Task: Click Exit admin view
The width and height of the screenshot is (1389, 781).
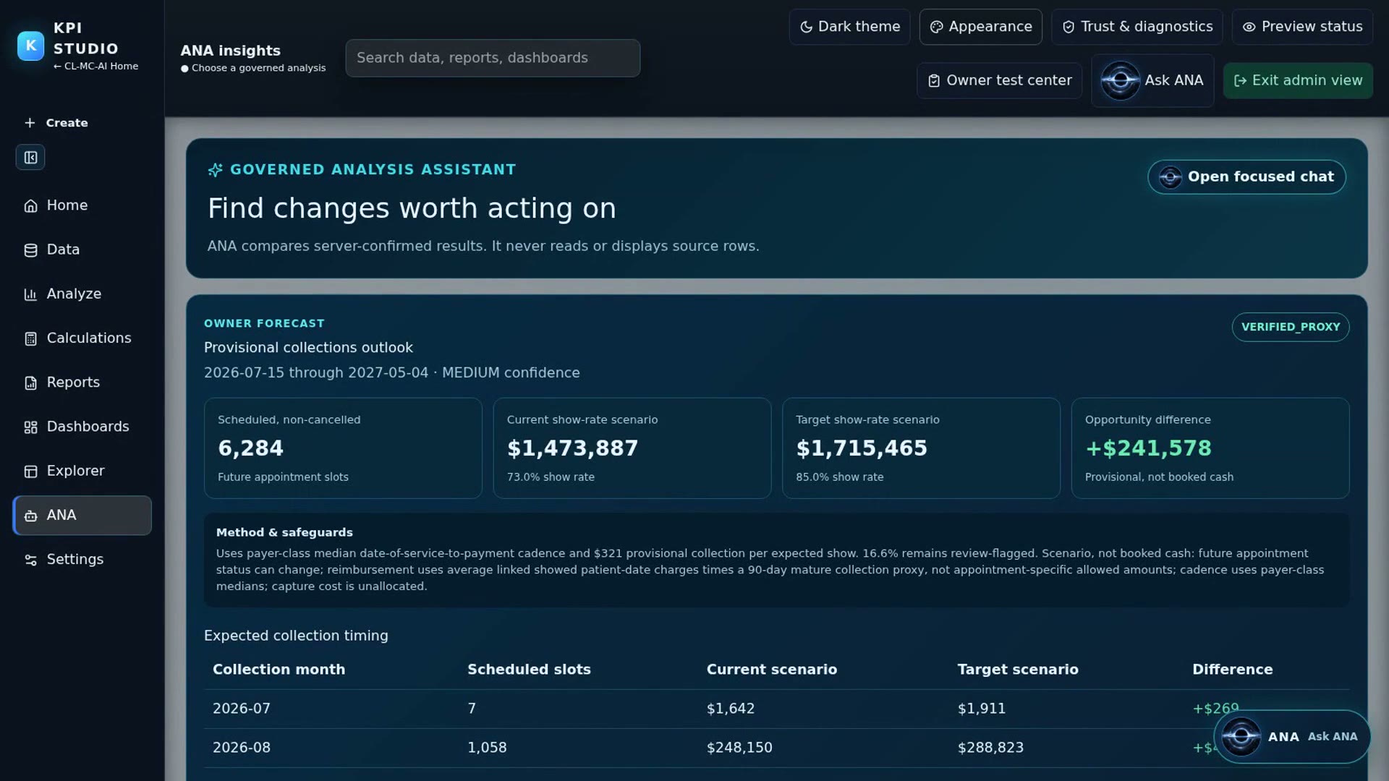Action: 1298,80
